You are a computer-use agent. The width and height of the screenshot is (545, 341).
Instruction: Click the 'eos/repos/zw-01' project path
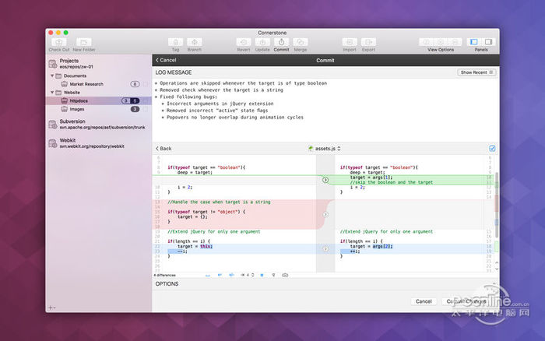click(x=76, y=67)
